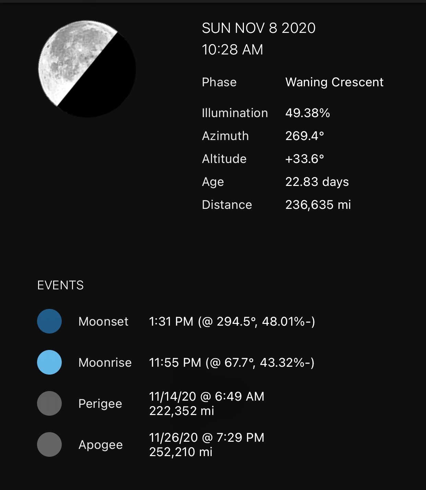Click the Altitude +33.6° value
426x490 pixels.
(305, 159)
